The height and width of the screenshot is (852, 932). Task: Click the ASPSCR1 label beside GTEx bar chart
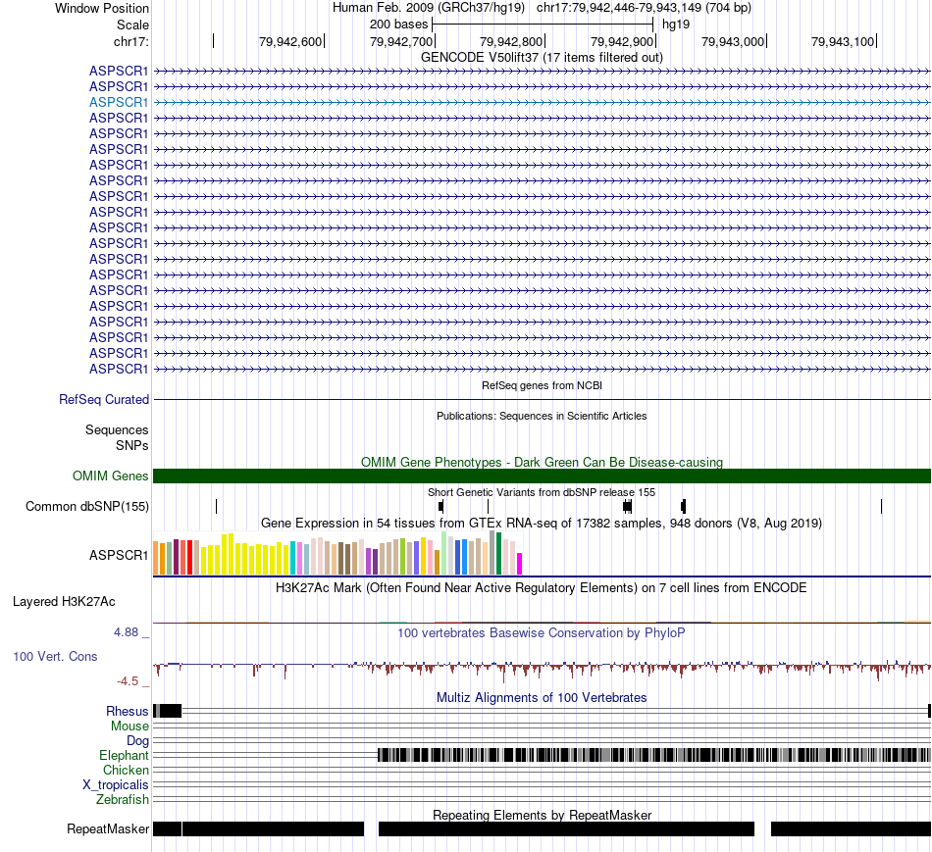point(119,555)
